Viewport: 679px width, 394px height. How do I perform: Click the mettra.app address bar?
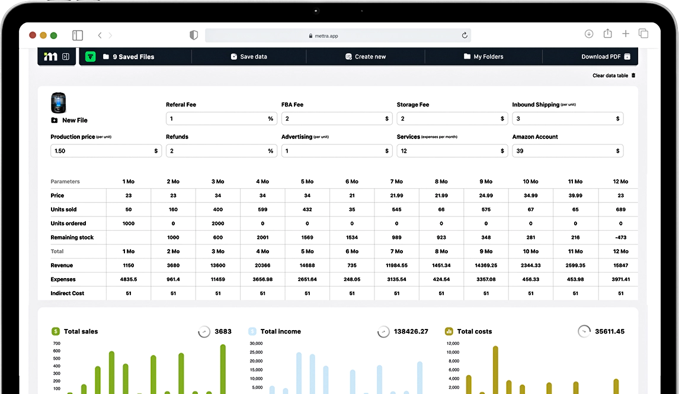(x=338, y=35)
